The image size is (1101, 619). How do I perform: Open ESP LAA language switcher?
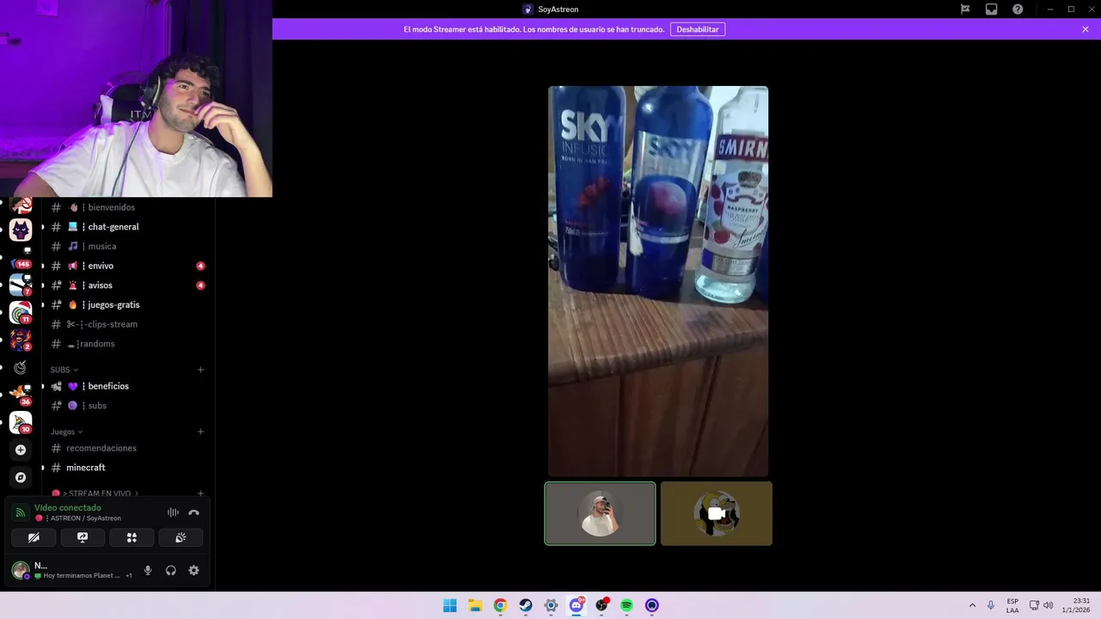(1012, 605)
